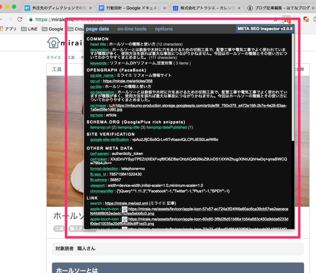The width and height of the screenshot is (316, 273).
Task: Switch to 株式会社アトラシエ カレンダー tab
Action: point(207,8)
